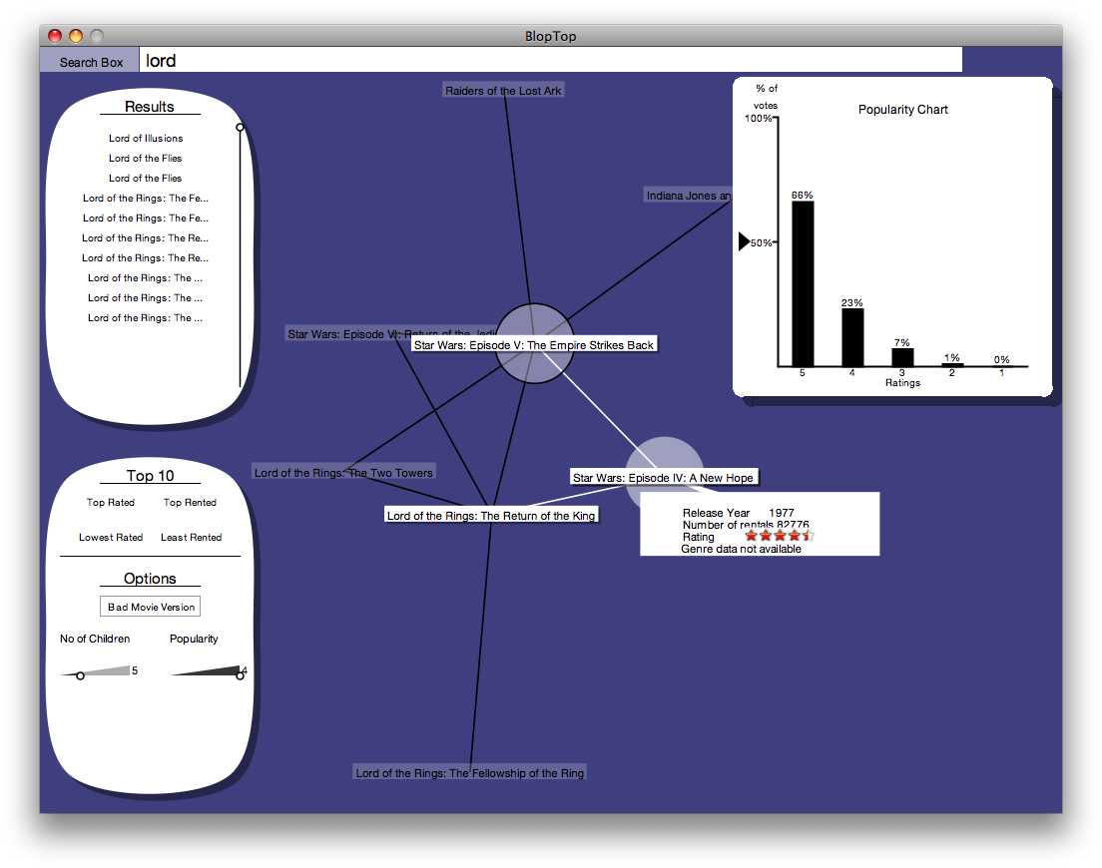The width and height of the screenshot is (1102, 868).
Task: Click the red close window button
Action: pos(55,36)
